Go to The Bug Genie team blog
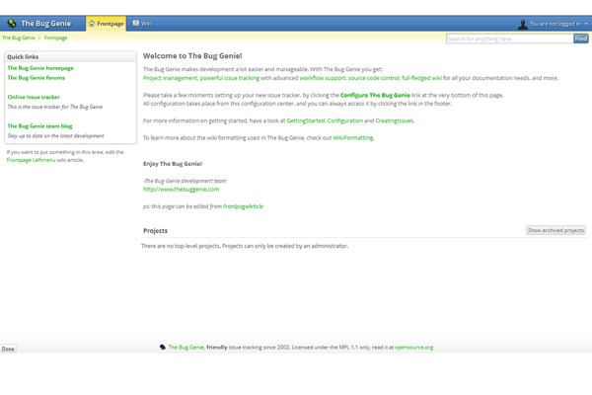Viewport: 592px width, 395px height. click(x=39, y=125)
